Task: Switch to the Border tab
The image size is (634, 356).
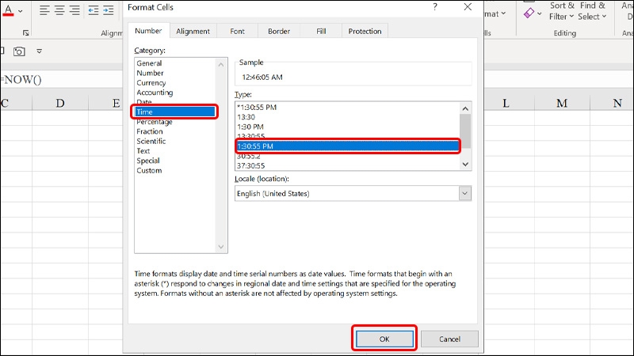Action: tap(279, 31)
